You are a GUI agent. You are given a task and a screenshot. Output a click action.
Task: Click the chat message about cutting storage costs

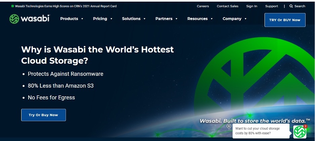coord(260,131)
